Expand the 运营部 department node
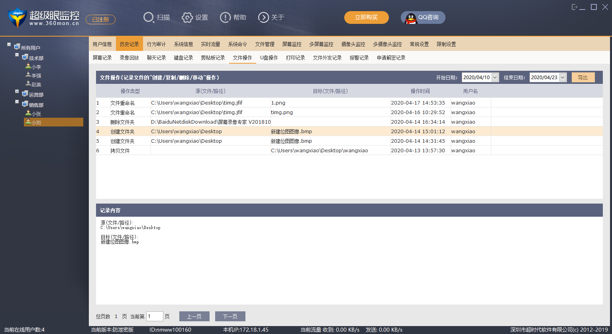The width and height of the screenshot is (612, 334). 17,91
